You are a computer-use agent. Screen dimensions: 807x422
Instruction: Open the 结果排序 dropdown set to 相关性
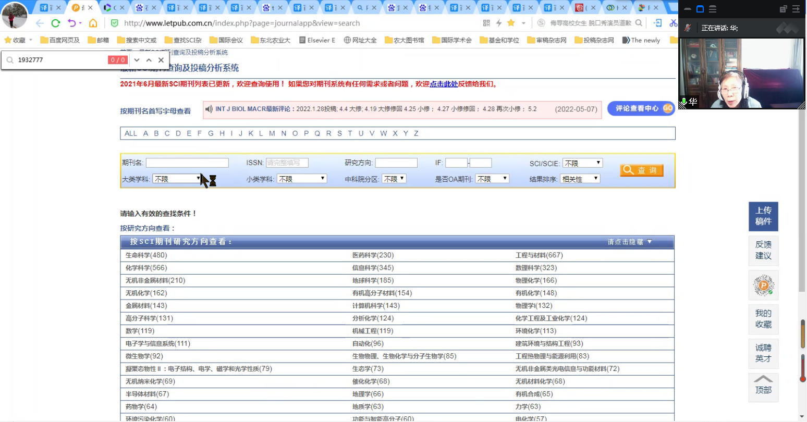click(x=580, y=179)
